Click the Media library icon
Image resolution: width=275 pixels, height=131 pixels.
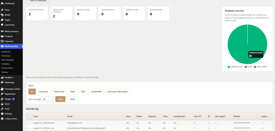pos(2,15)
